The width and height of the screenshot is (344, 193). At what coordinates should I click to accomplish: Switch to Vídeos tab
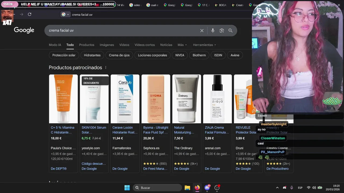pos(124,45)
